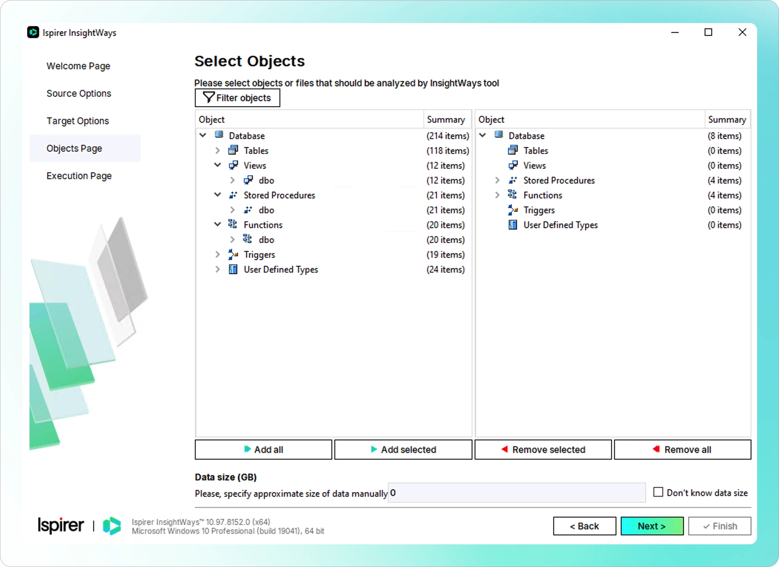
Task: Expand dbo under Views (12 items)
Action: (x=233, y=180)
